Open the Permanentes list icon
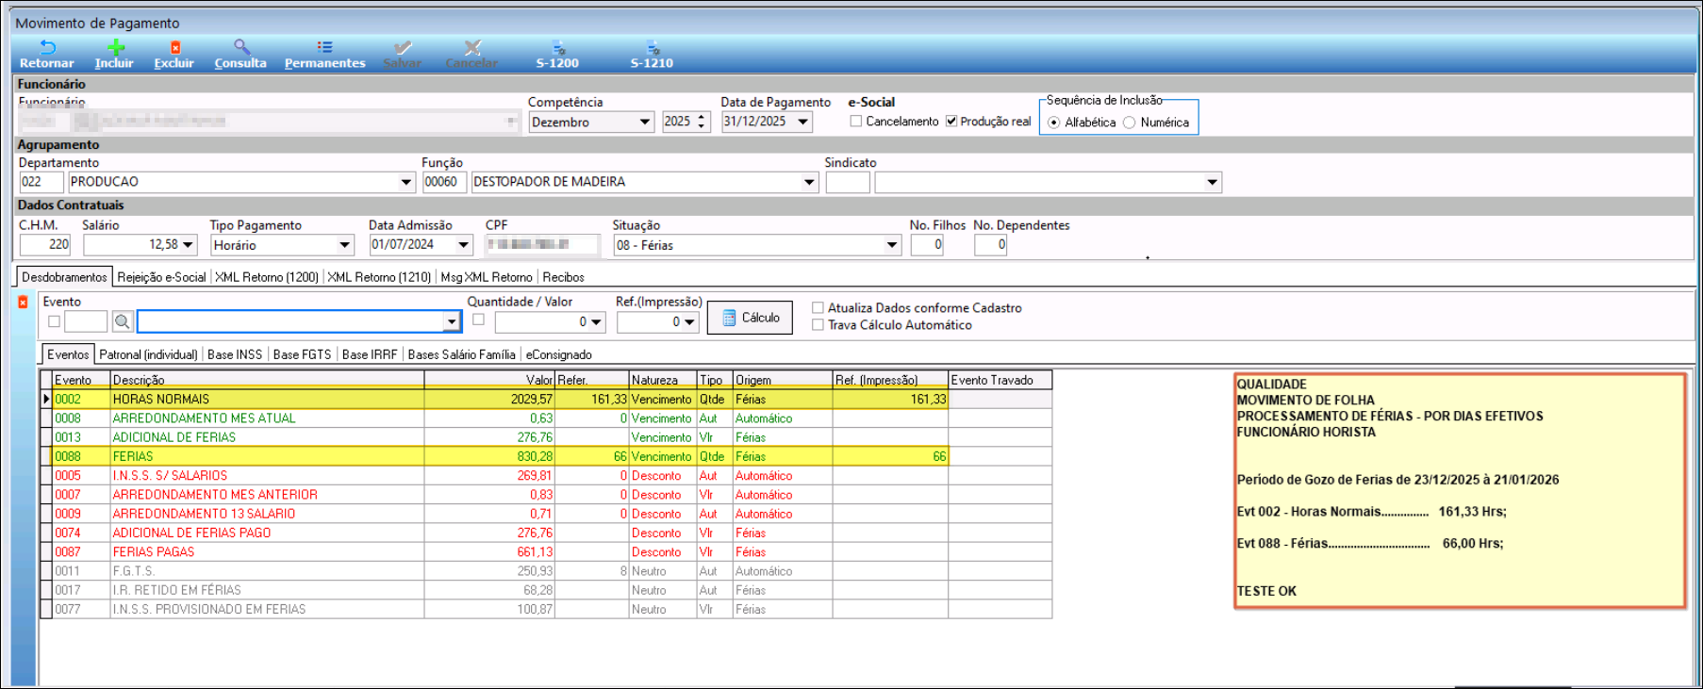The width and height of the screenshot is (1703, 689). [324, 47]
